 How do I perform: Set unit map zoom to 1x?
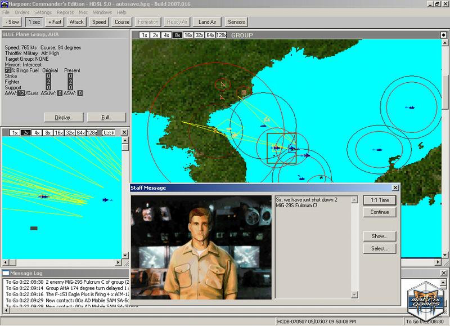[15, 133]
